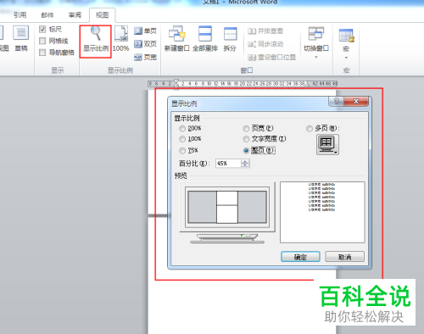Select the 75% radio option

(x=182, y=151)
